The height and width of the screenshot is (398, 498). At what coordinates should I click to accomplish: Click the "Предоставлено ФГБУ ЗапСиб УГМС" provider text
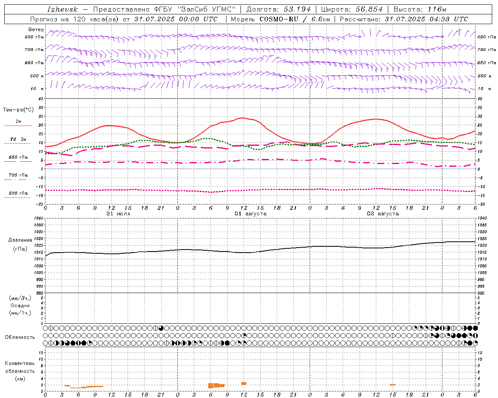click(x=164, y=9)
